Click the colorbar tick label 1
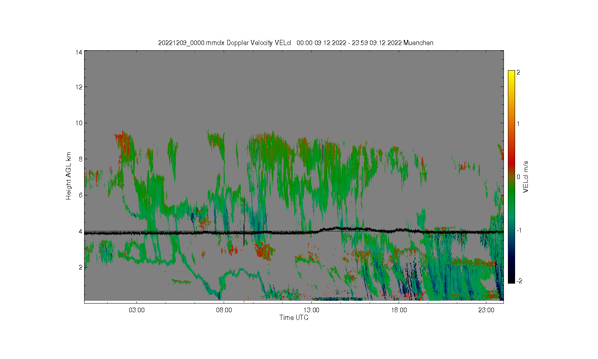The image size is (598, 359). (x=518, y=124)
